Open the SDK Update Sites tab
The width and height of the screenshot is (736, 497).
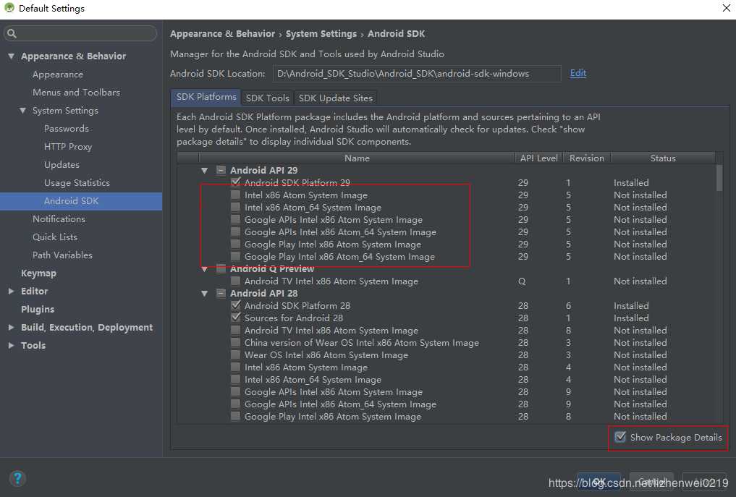336,98
